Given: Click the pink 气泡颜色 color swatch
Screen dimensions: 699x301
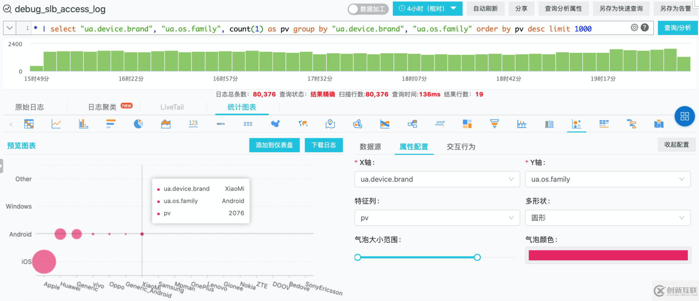Looking at the screenshot, I should pos(607,255).
